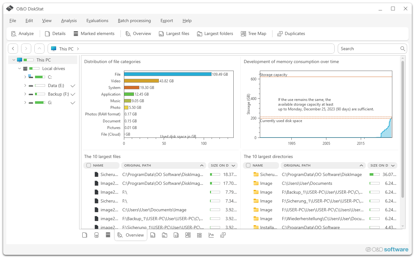Open the File menu
Image resolution: width=415 pixels, height=258 pixels.
coord(13,21)
